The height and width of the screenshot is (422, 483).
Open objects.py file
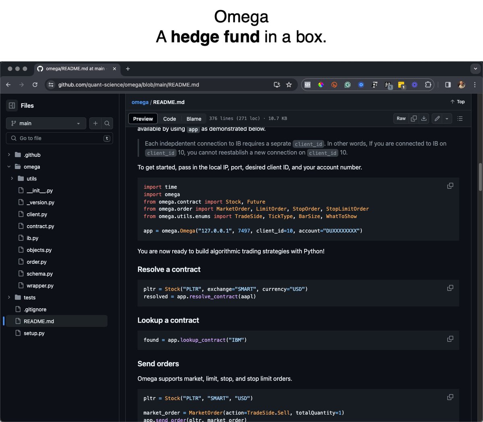[x=39, y=250]
